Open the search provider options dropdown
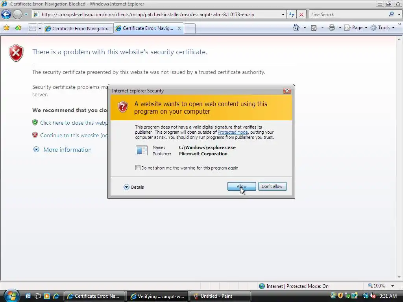Screen dimensions: 403x302 click(399, 15)
